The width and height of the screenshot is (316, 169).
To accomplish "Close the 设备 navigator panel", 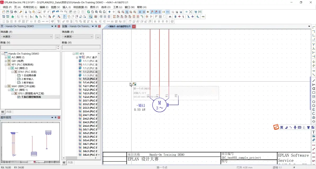I will click(x=99, y=26).
